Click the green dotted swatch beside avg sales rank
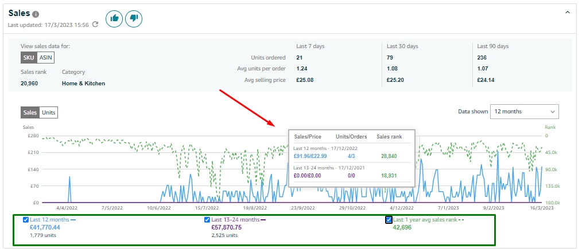586x249 pixels. [x=462, y=220]
